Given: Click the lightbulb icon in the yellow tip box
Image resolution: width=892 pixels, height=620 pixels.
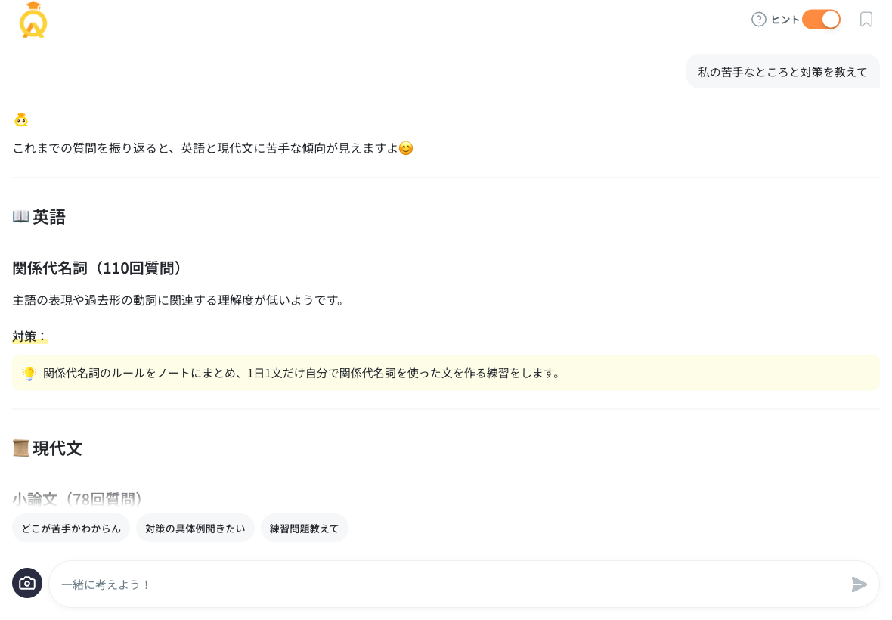Looking at the screenshot, I should click(29, 373).
